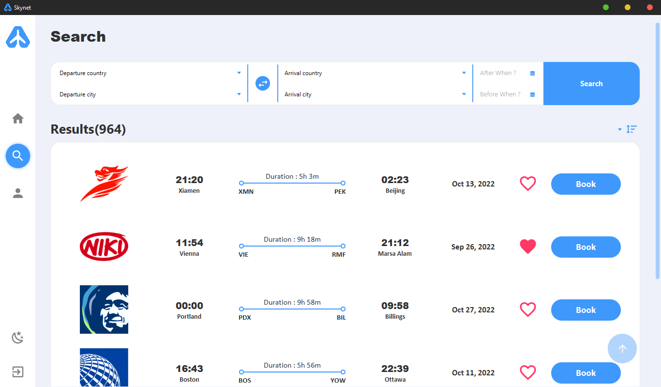661x387 pixels.
Task: Click the 02:23 Beijing arrival time
Action: tap(395, 180)
